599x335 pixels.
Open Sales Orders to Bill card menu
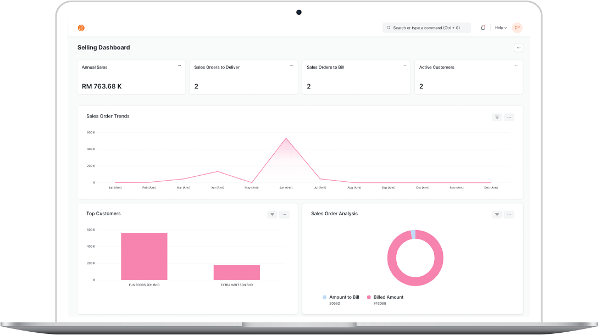(404, 65)
